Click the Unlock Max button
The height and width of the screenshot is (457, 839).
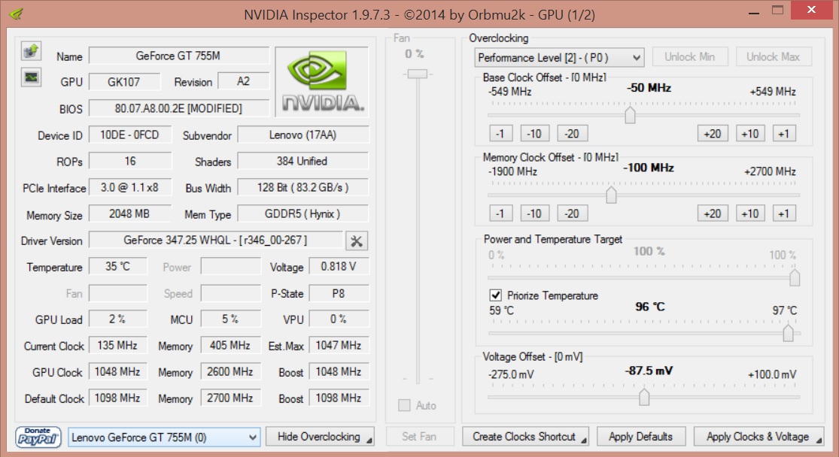[774, 56]
